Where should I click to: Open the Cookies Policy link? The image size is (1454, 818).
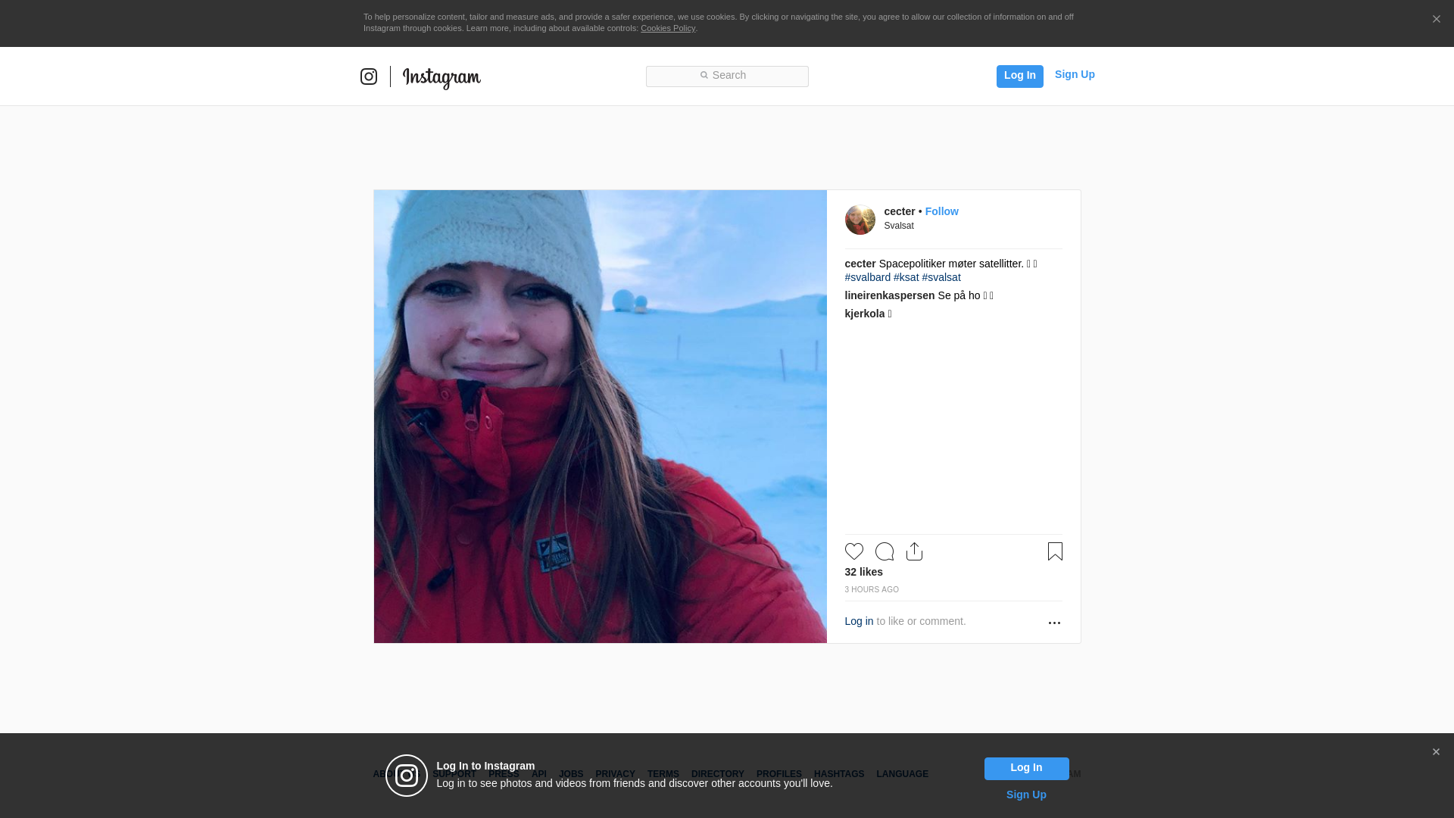click(x=668, y=28)
